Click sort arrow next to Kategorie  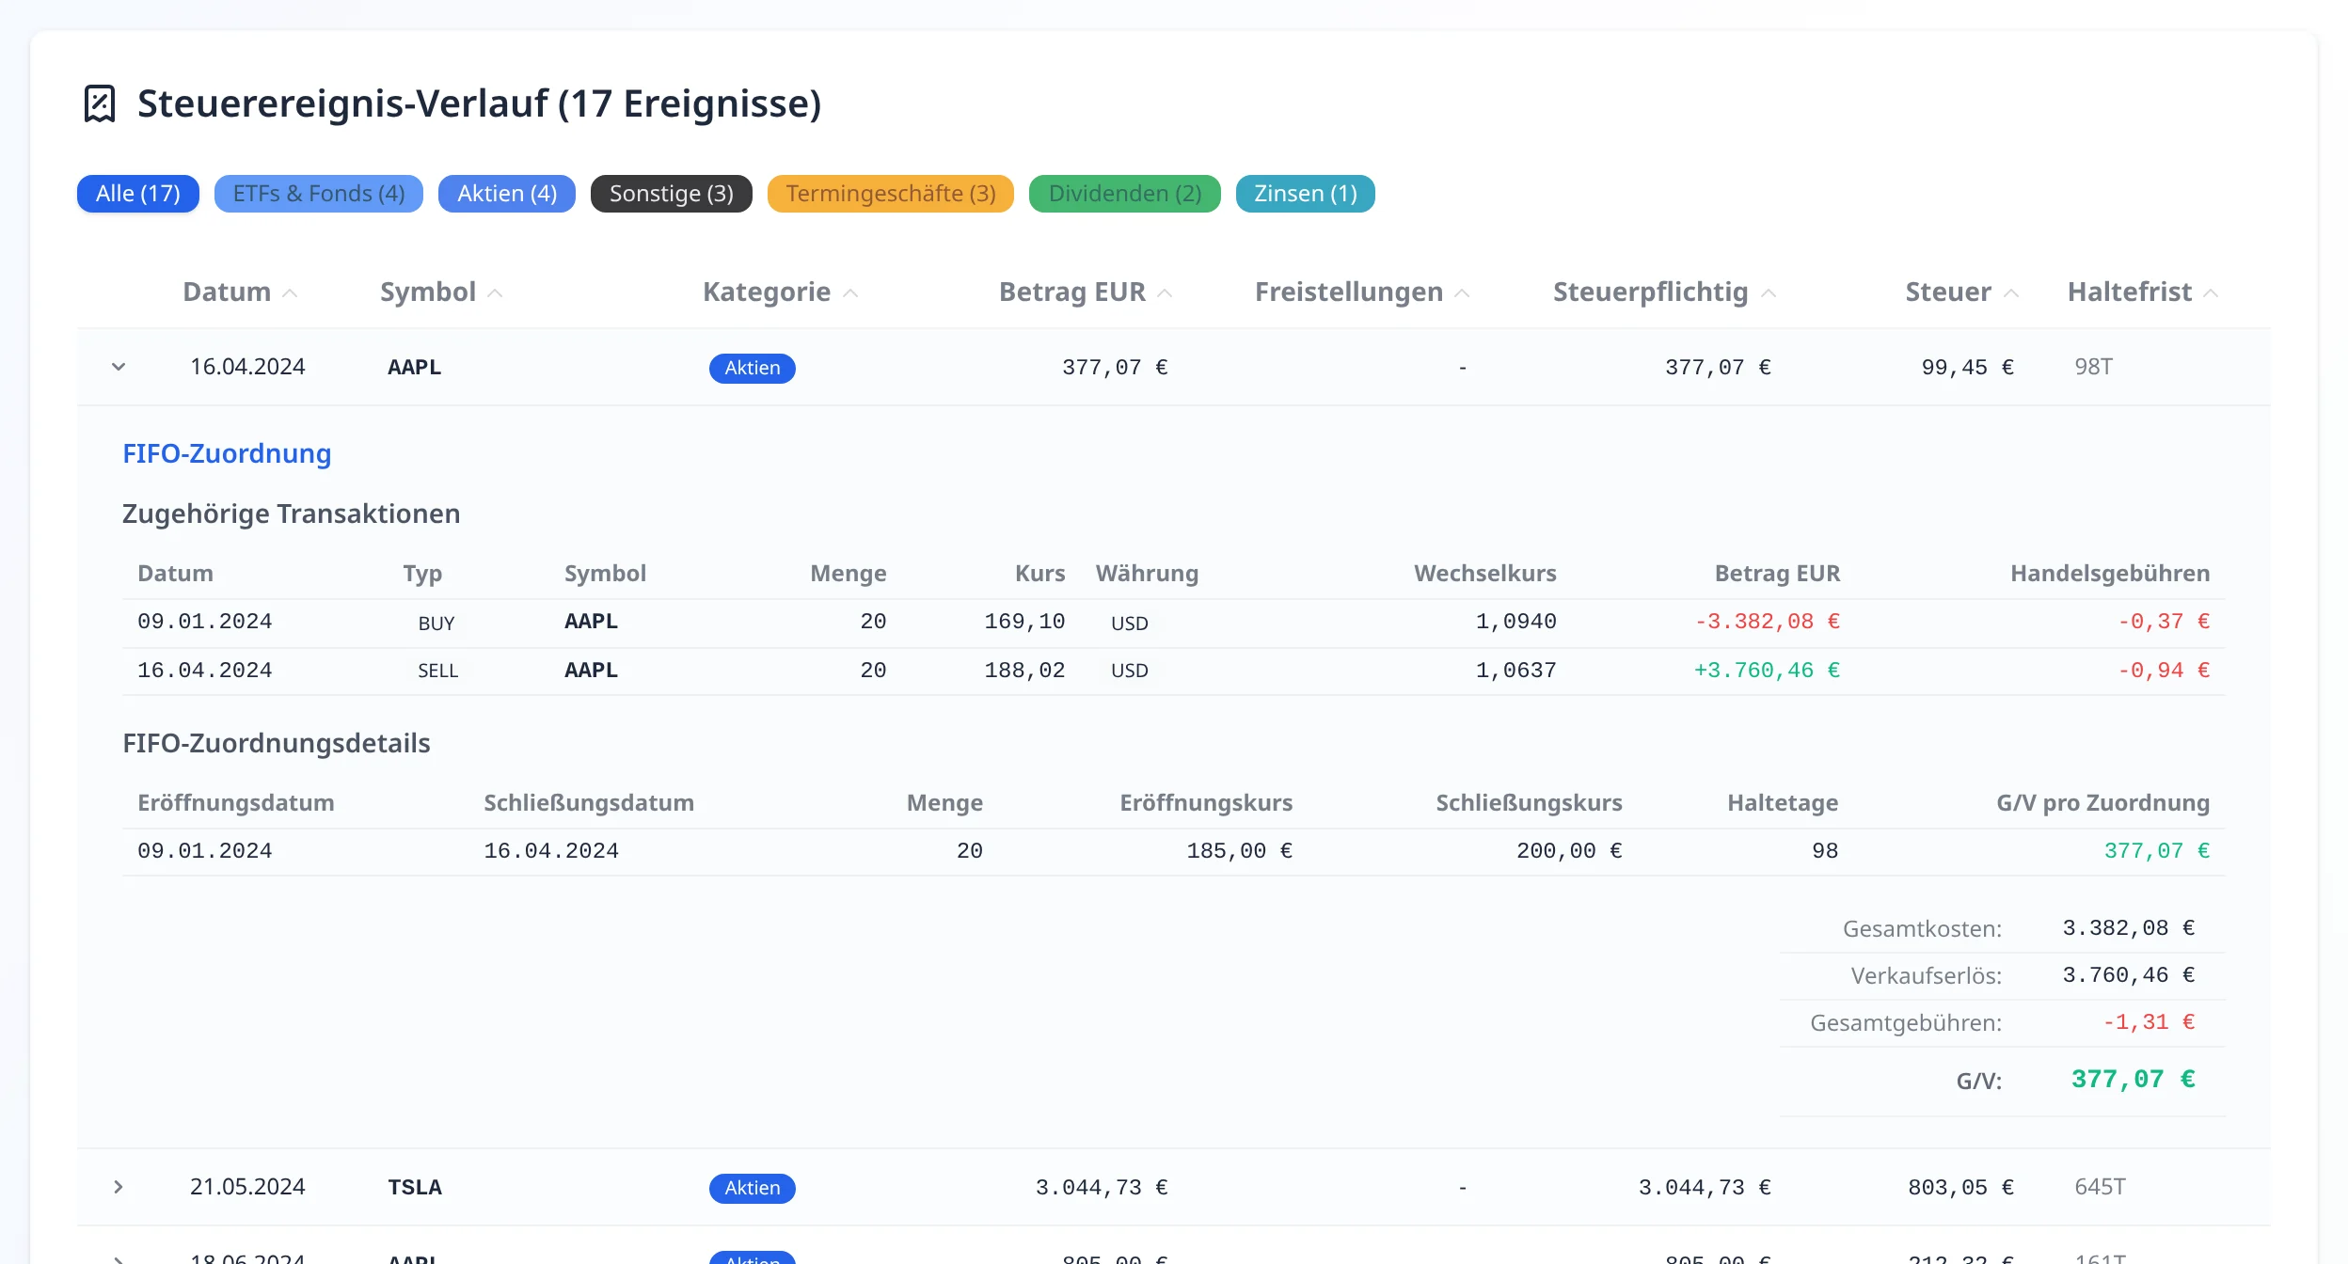click(x=850, y=293)
